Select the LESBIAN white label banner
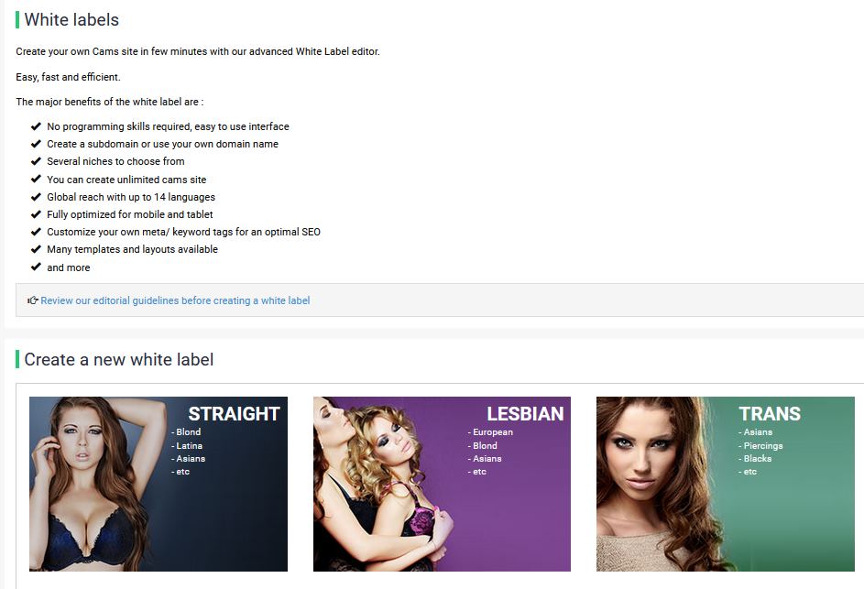Screen dimensions: 864x589 [442, 484]
